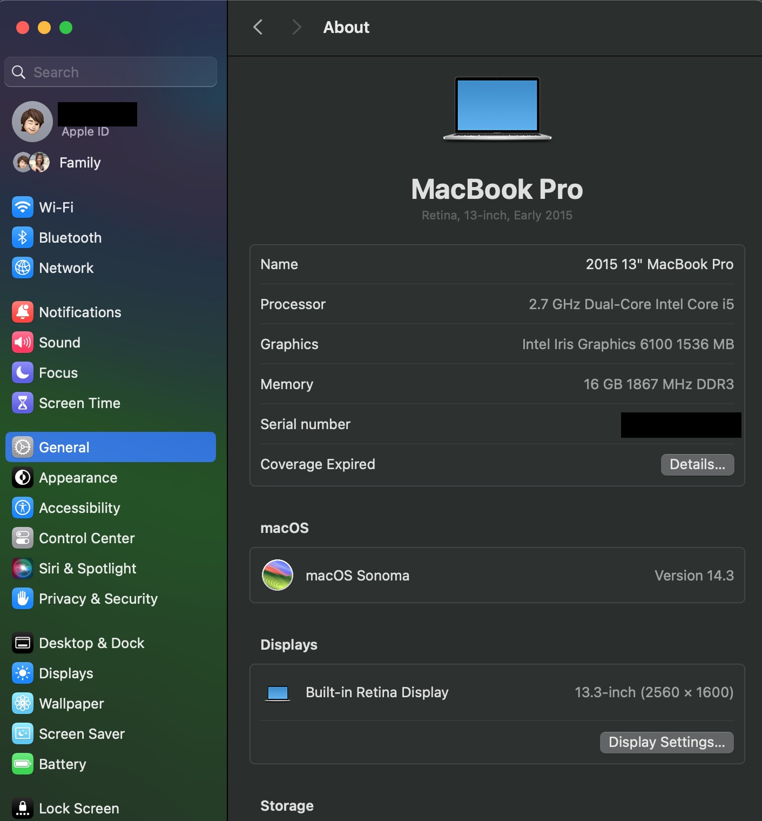Click 'Intel Iris Graphics 6100 1536 MB' value

628,344
